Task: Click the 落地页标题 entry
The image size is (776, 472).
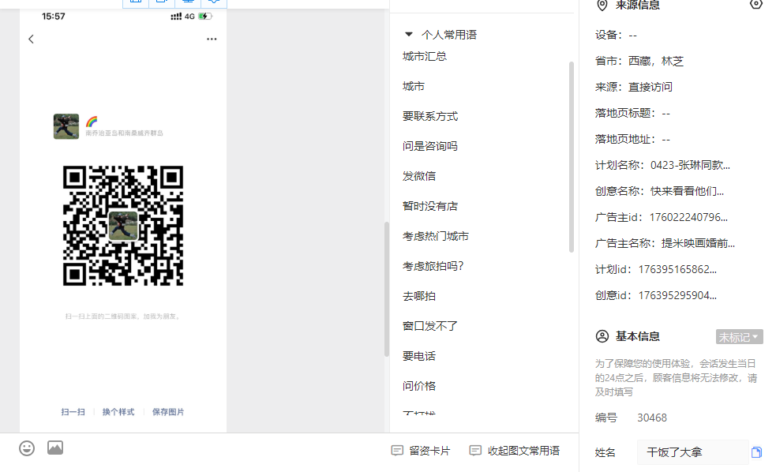Action: [x=632, y=114]
